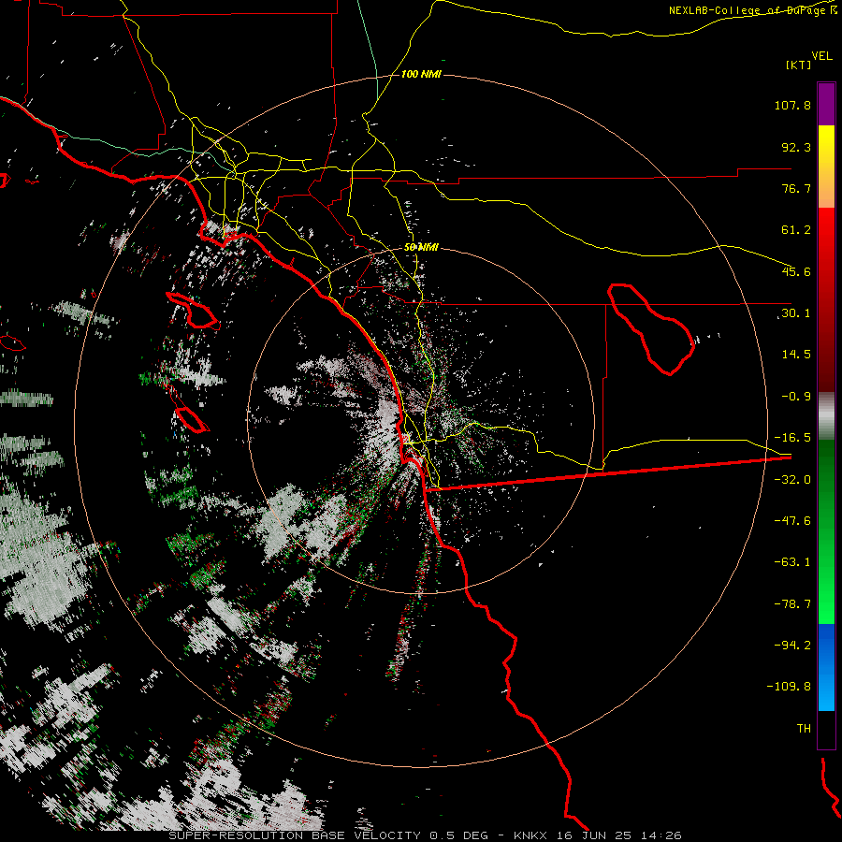Click the -78.7 velocity scale value
Image resolution: width=842 pixels, height=842 pixels.
(x=792, y=604)
